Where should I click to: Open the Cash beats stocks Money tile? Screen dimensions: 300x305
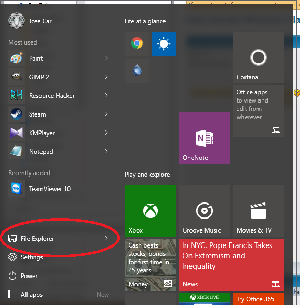[x=151, y=265]
